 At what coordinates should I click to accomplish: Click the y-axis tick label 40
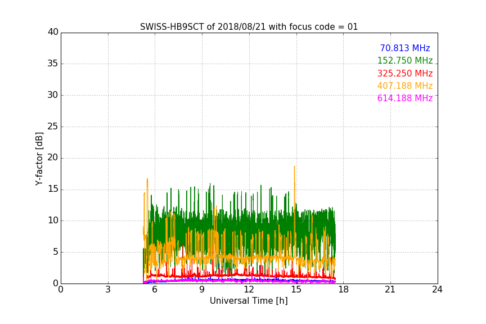pyautogui.click(x=53, y=32)
